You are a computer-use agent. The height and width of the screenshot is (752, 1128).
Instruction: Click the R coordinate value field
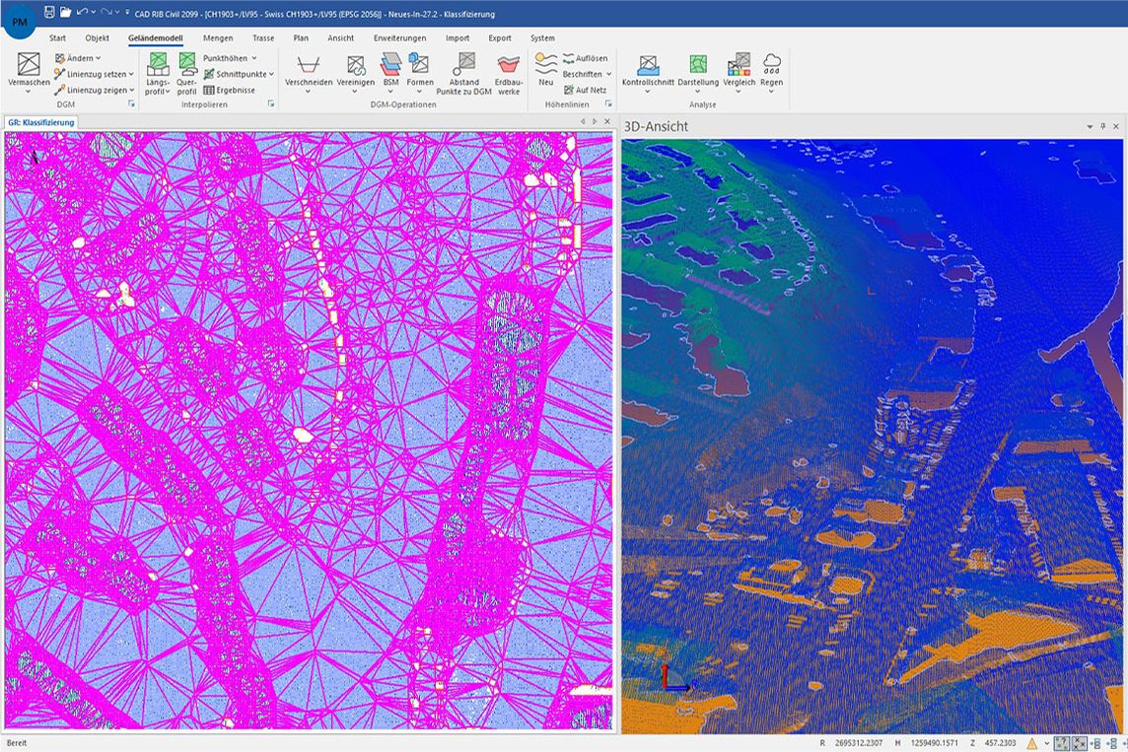pyautogui.click(x=860, y=743)
